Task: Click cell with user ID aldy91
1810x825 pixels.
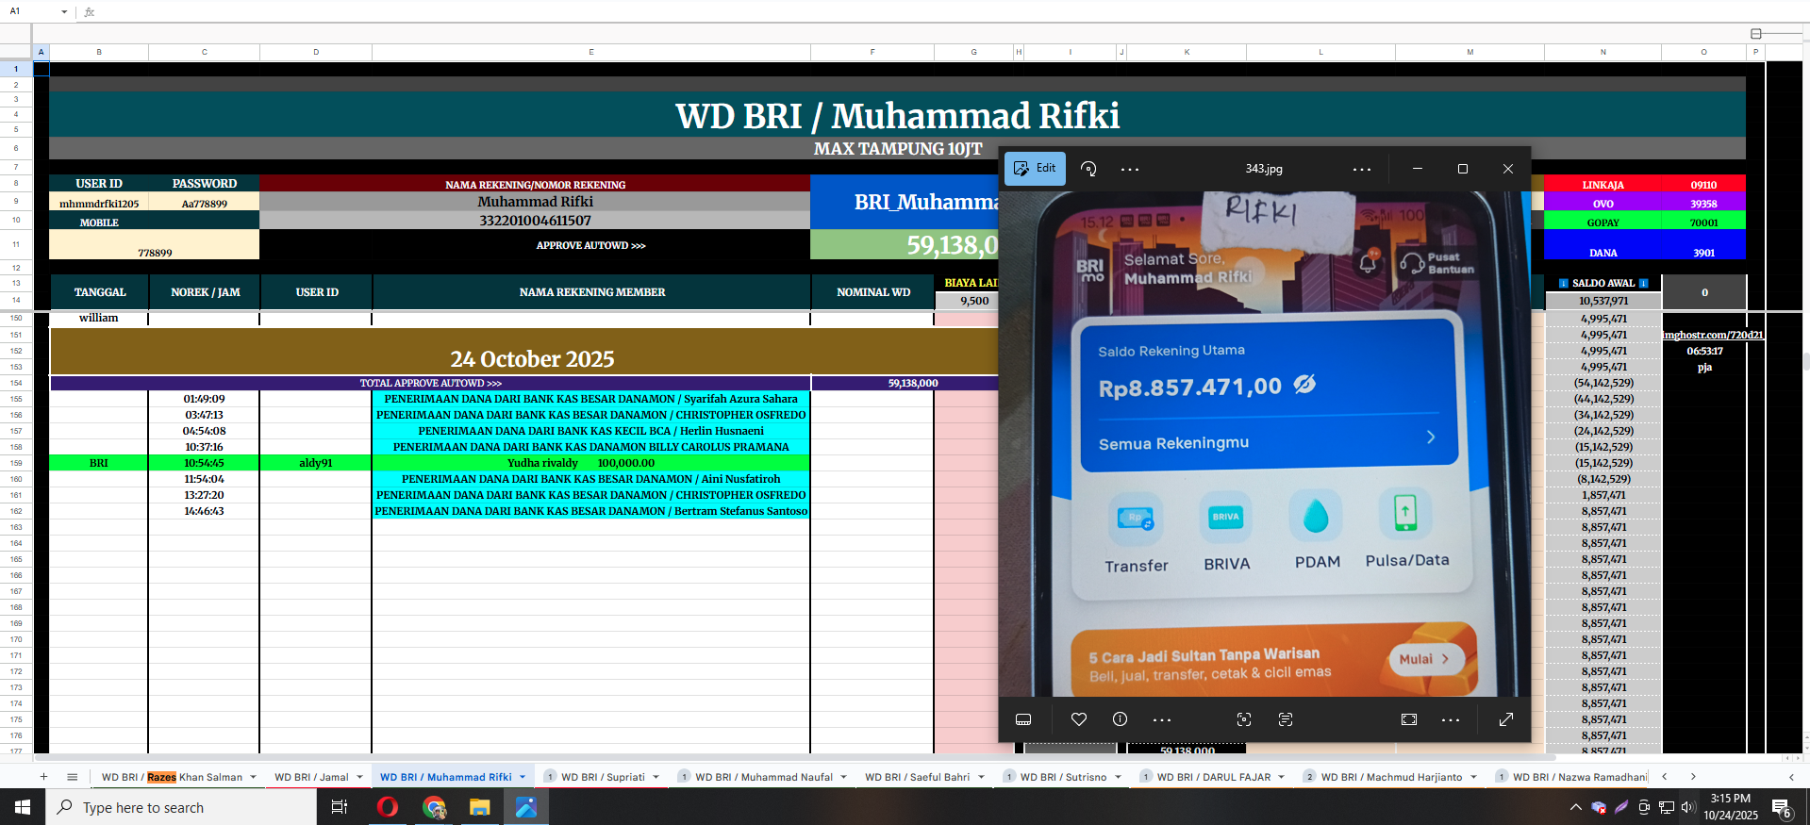Action: 315,463
